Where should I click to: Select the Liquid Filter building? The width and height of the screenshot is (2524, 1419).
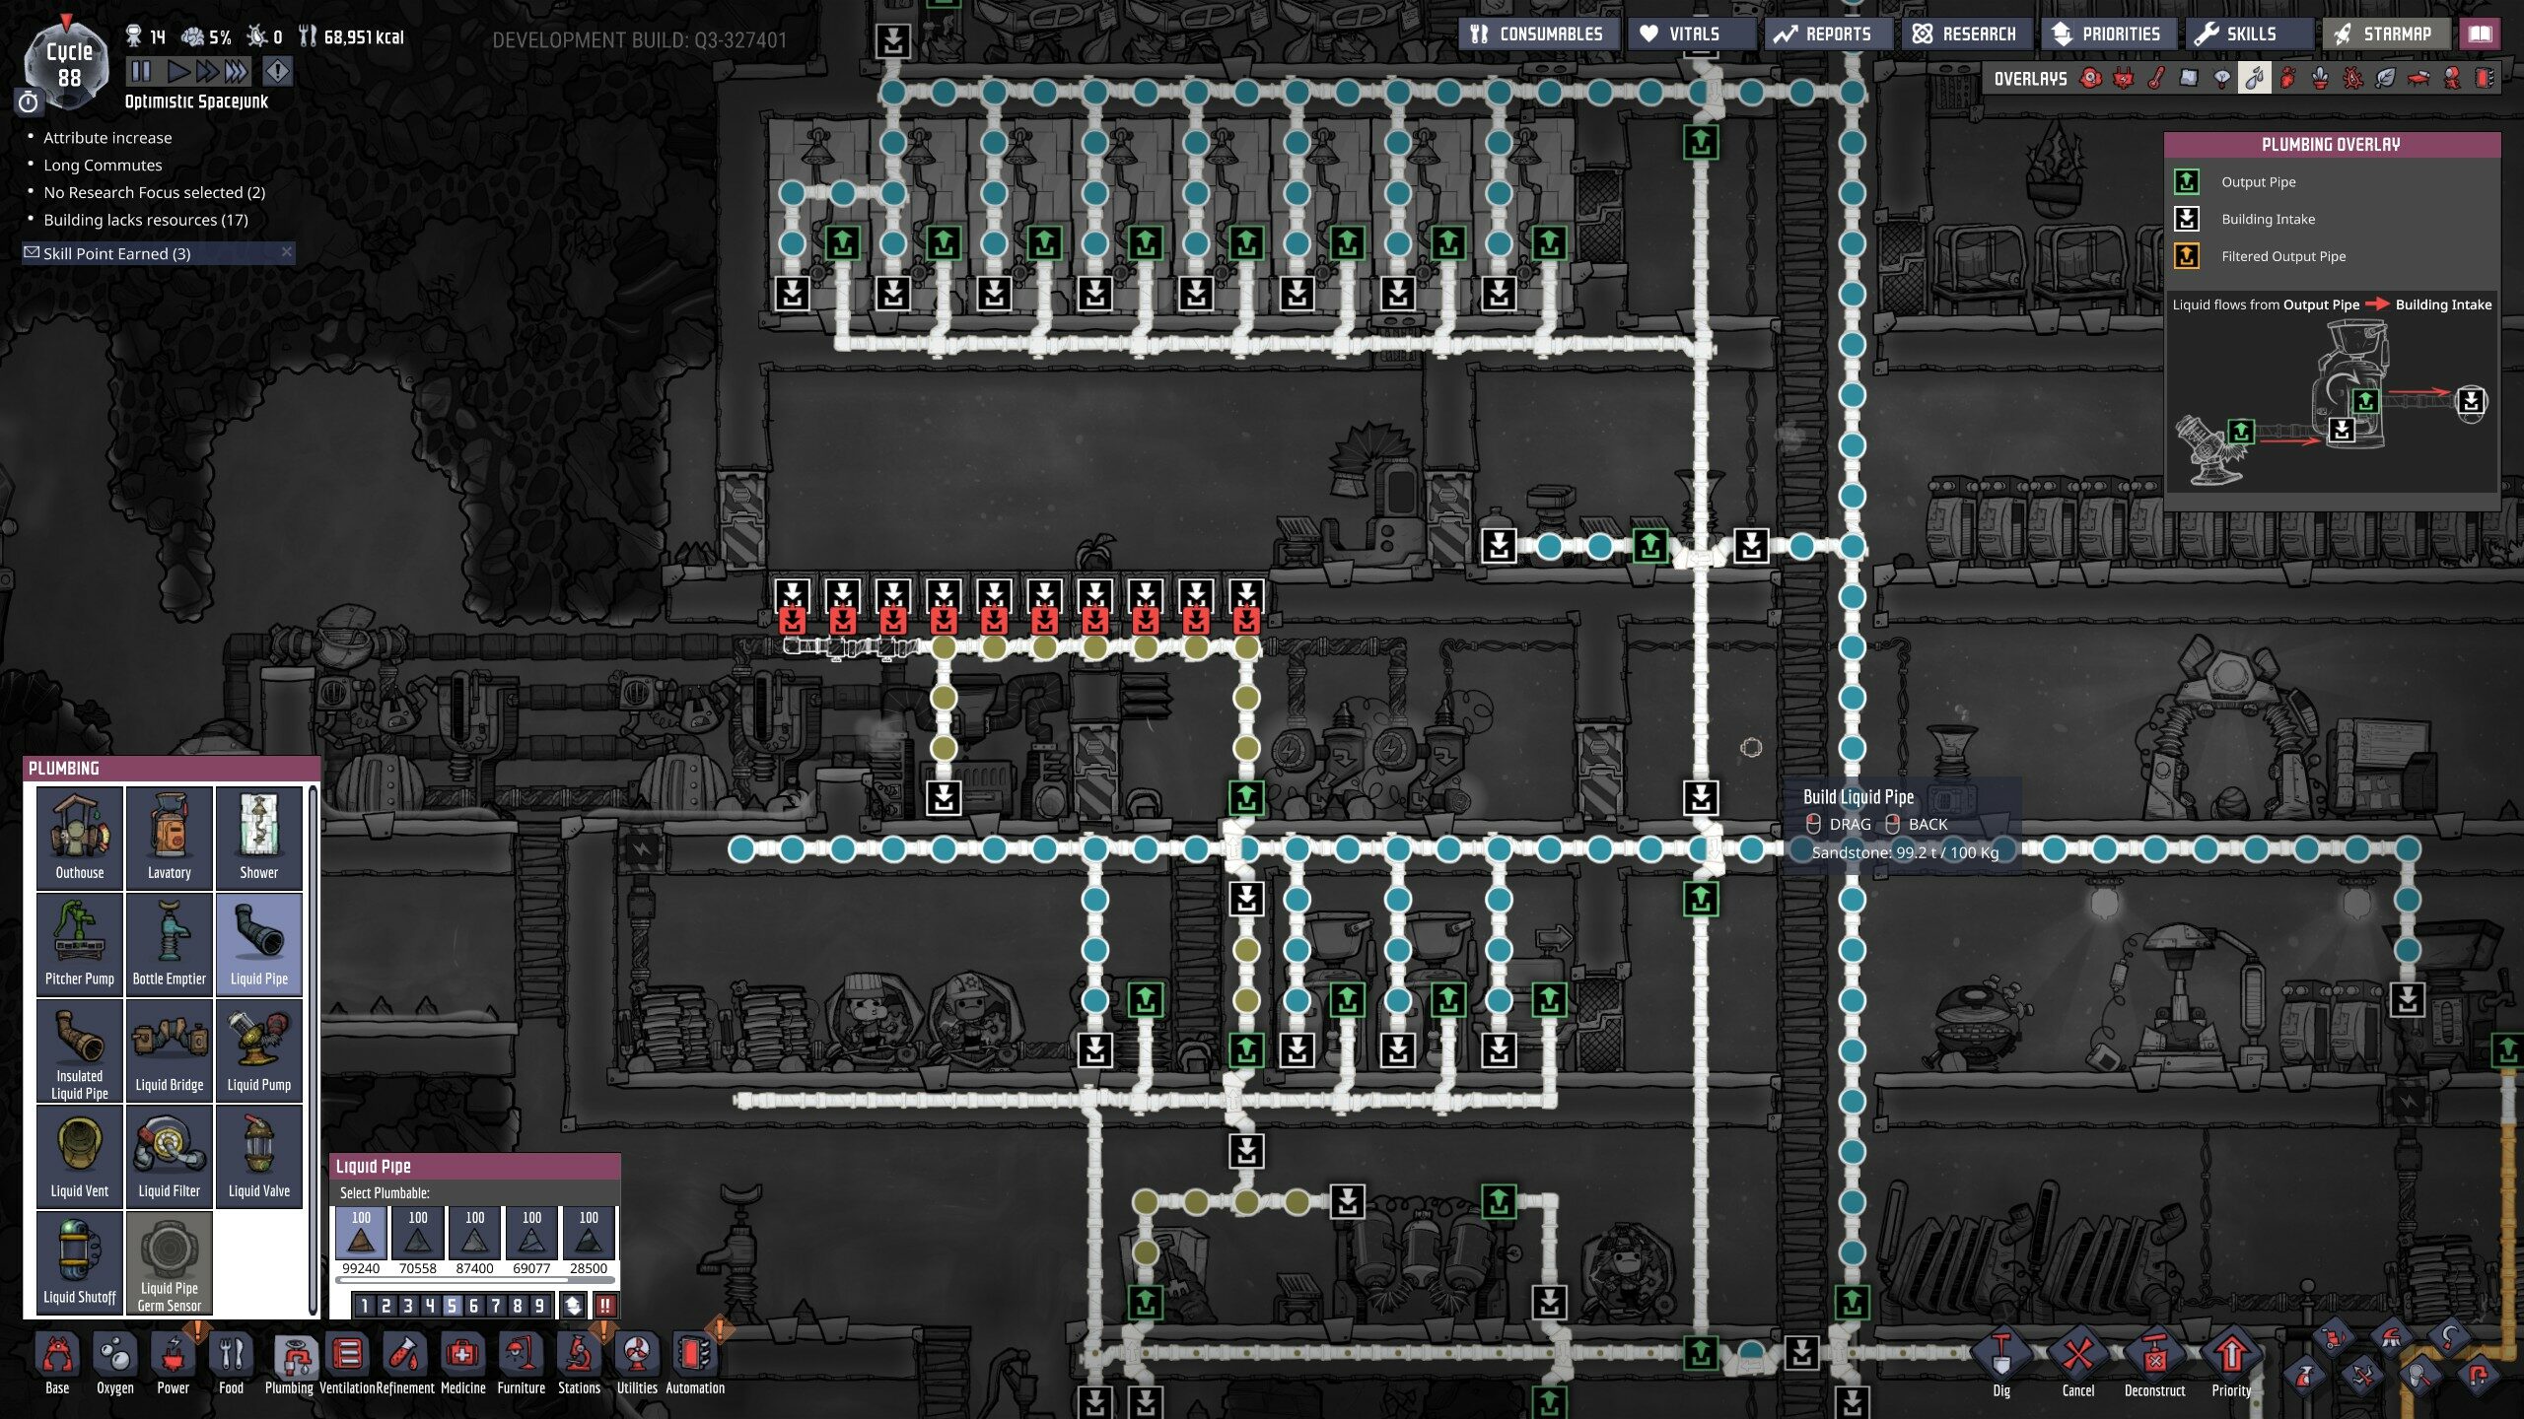coord(170,1157)
